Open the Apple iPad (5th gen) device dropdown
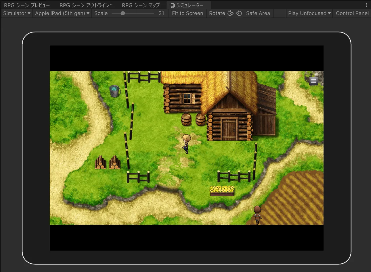This screenshot has width=371, height=272. point(62,13)
